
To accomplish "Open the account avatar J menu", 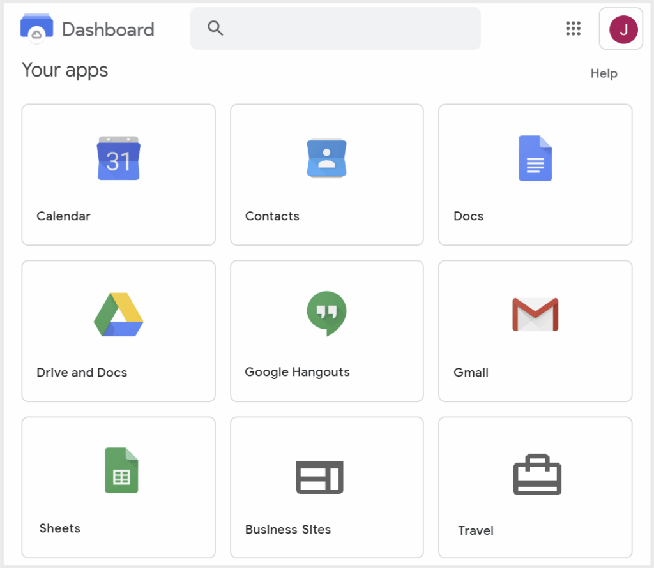I will [x=623, y=29].
